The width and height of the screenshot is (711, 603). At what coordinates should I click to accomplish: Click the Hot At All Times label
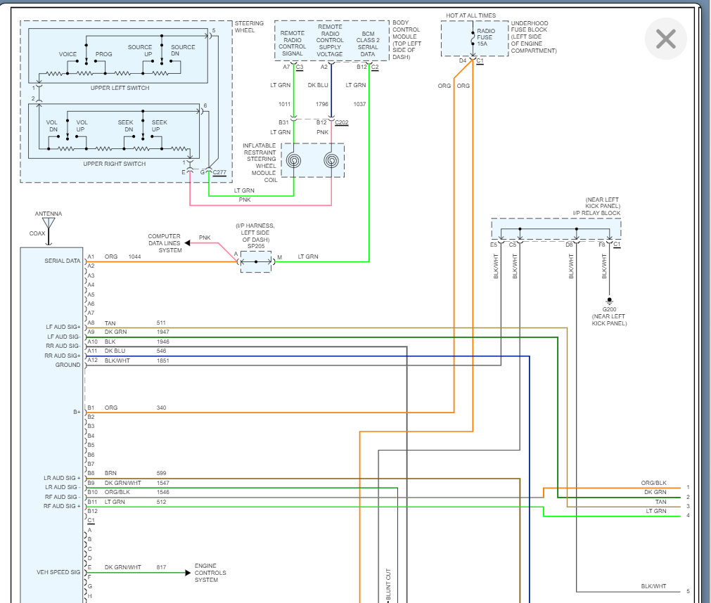[x=470, y=15]
